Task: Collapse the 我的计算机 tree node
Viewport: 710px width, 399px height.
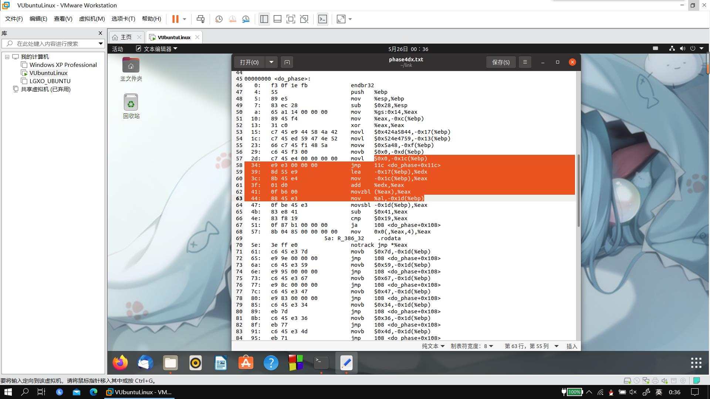Action: [7, 57]
